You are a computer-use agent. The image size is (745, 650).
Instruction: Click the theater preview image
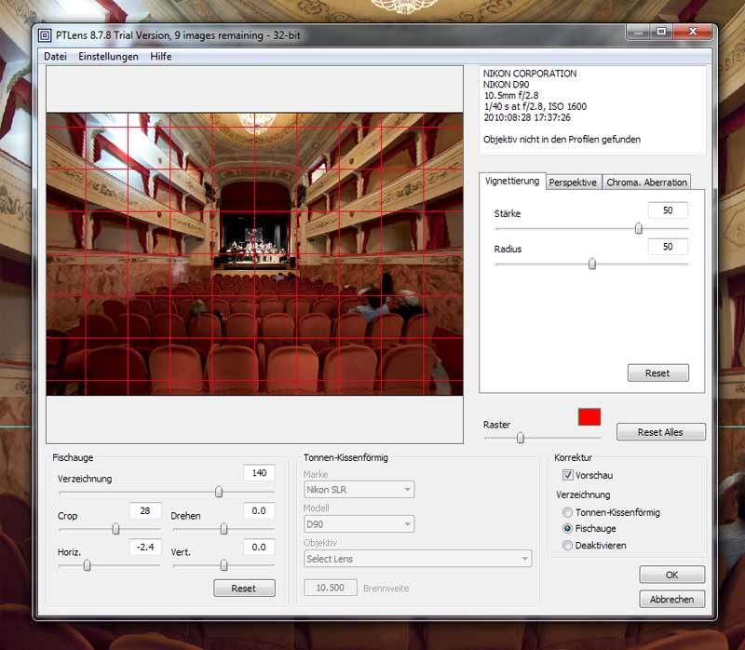click(254, 253)
